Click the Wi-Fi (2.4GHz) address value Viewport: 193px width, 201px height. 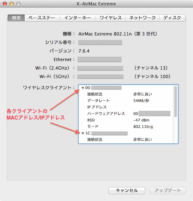[x=100, y=68]
